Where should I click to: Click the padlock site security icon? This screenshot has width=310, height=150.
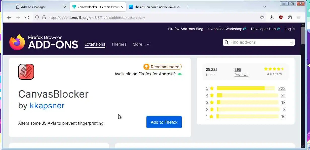[44, 17]
